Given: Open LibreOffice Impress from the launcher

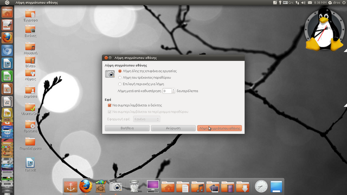Looking at the screenshot, I should [7, 89].
